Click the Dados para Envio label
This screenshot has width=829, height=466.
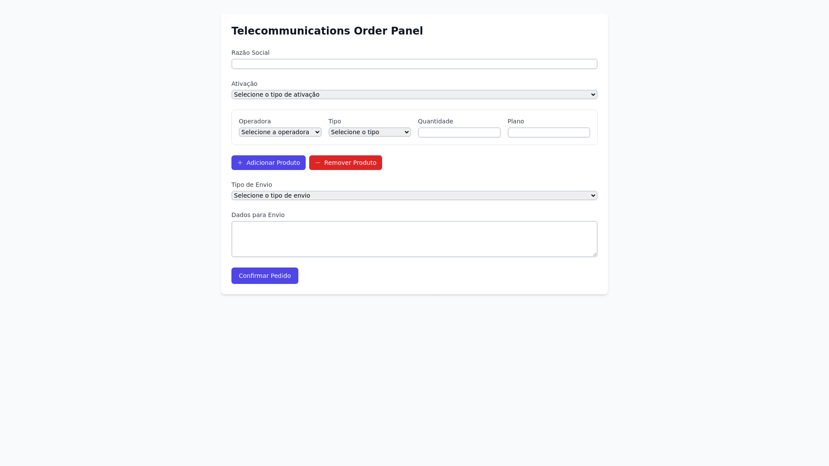pos(258,215)
